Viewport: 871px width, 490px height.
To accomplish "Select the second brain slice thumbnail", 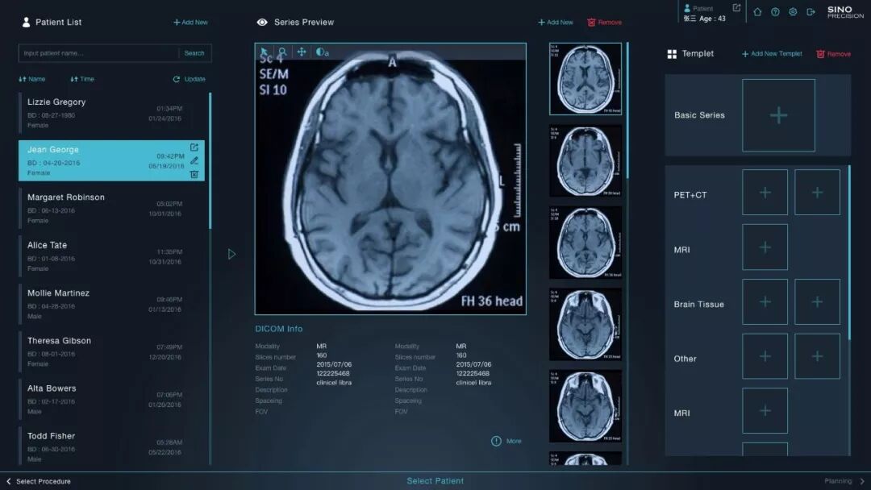I will [x=586, y=161].
